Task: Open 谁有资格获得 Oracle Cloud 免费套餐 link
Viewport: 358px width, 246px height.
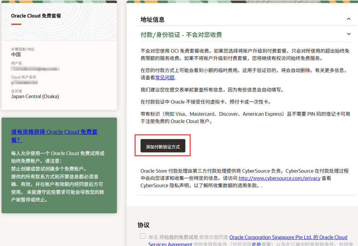Action: click(x=54, y=136)
